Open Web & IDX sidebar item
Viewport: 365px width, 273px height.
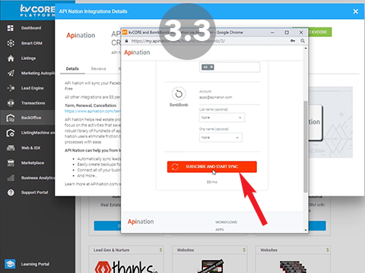pos(30,148)
